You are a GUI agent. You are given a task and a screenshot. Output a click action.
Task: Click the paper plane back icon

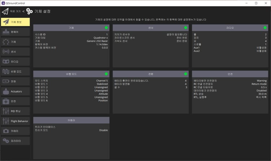(x=5, y=11)
